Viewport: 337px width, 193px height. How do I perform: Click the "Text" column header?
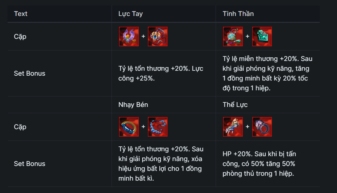21,14
